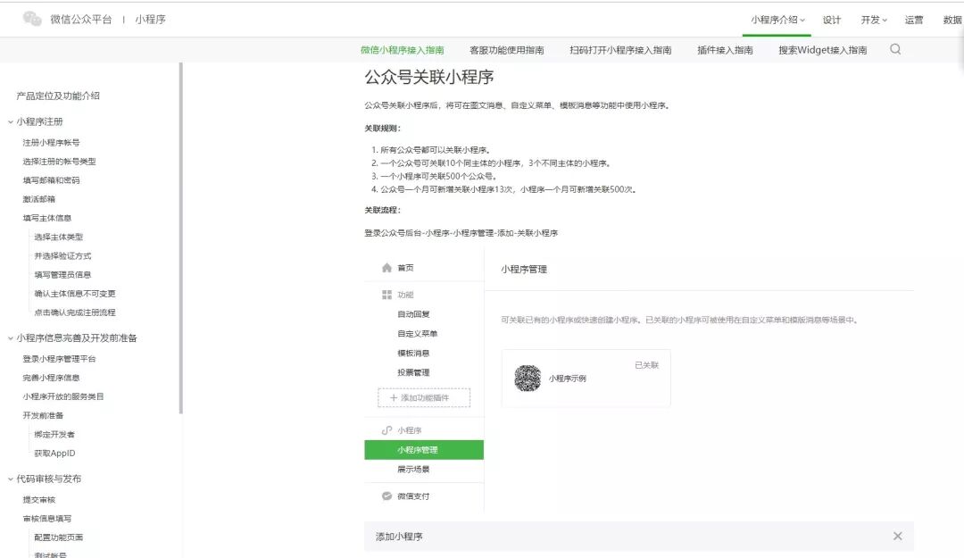Screen dimensions: 964x558
Task: Select 自动回复 in embedded menu
Action: tap(413, 314)
